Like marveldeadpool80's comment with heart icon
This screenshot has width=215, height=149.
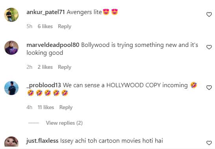[209, 47]
